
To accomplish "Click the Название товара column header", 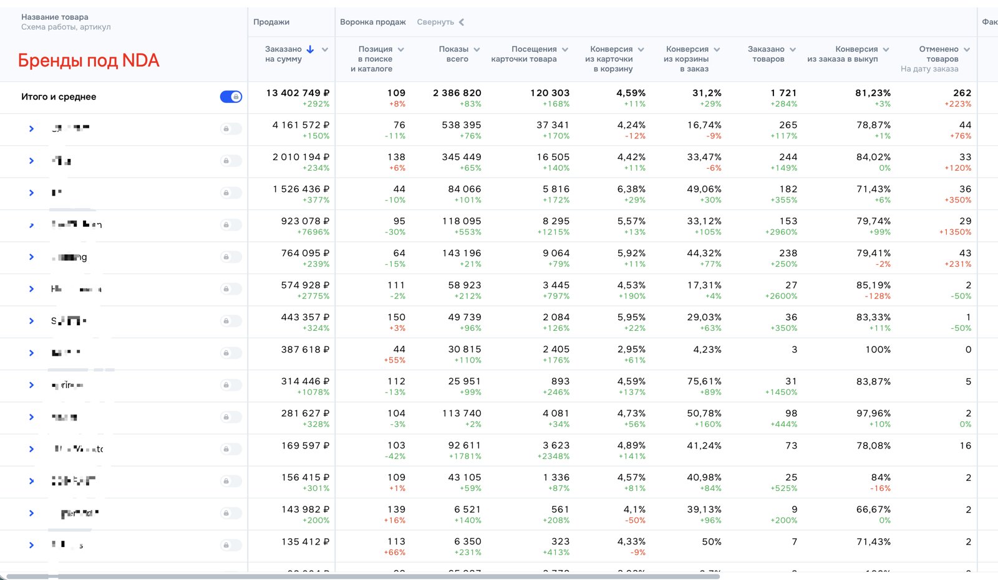I will click(55, 17).
